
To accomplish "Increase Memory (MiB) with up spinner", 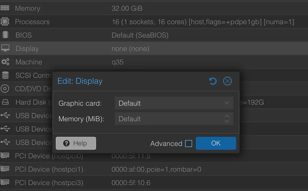I will pyautogui.click(x=227, y=116).
